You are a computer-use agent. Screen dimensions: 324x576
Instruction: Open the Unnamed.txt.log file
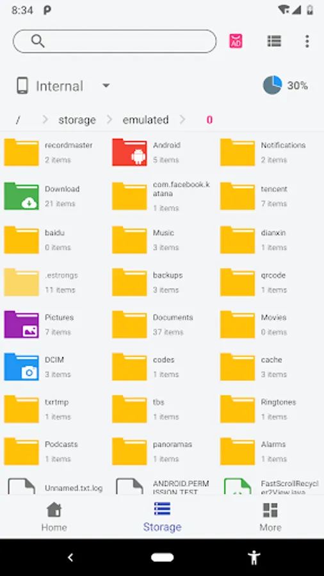point(54,486)
